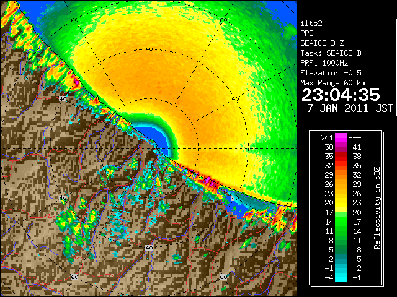Click the "---" legend label
Viewport: 397px width, 297px height.
pyautogui.click(x=355, y=138)
